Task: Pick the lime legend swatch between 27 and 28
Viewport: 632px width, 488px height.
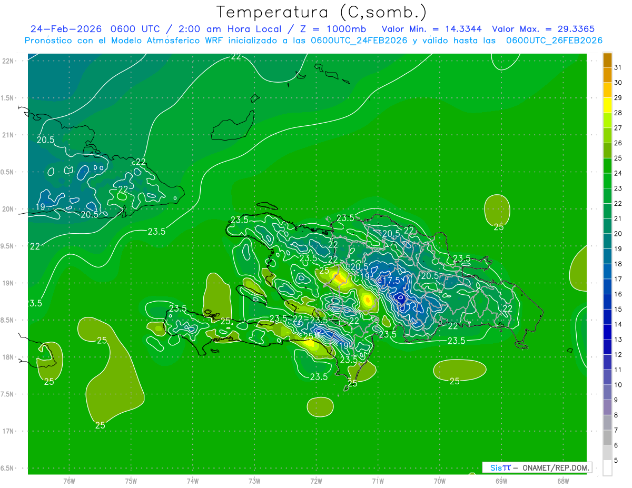Action: click(x=607, y=121)
